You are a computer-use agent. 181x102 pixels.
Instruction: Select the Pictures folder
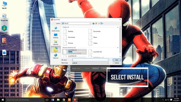[x=68, y=43]
